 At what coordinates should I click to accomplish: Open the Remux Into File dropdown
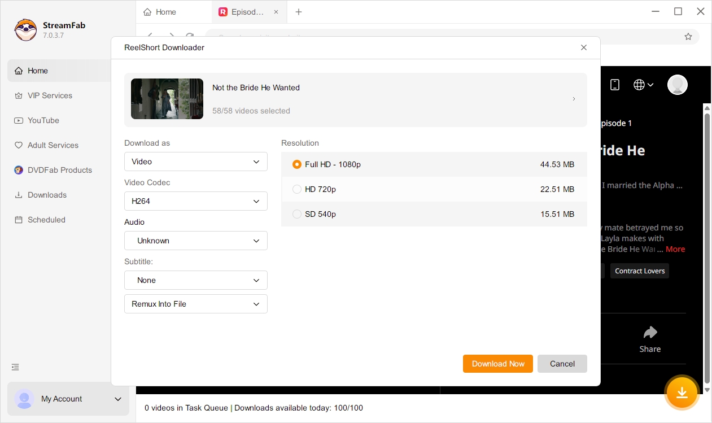tap(196, 304)
